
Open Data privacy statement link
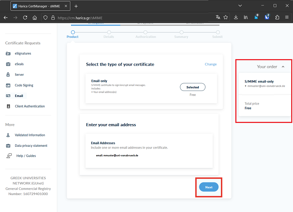(x=31, y=146)
